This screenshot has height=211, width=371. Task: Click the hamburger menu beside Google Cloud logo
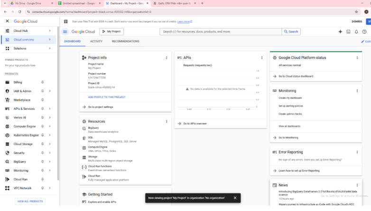coord(65,32)
